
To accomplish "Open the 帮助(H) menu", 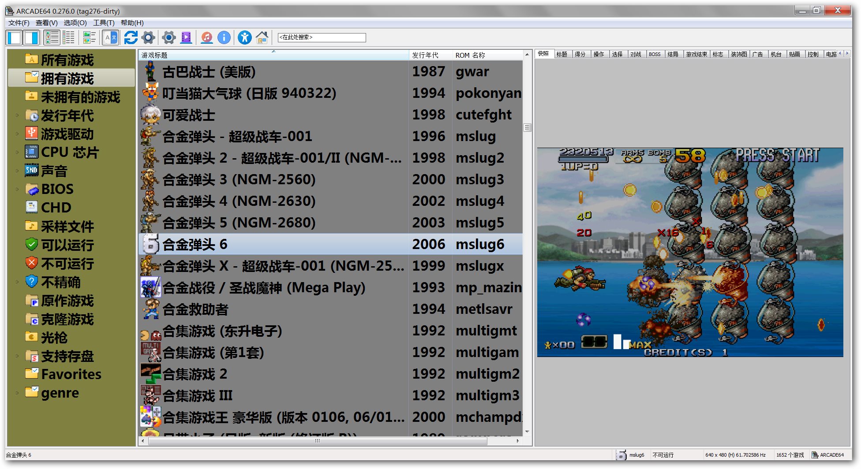I will pyautogui.click(x=132, y=23).
